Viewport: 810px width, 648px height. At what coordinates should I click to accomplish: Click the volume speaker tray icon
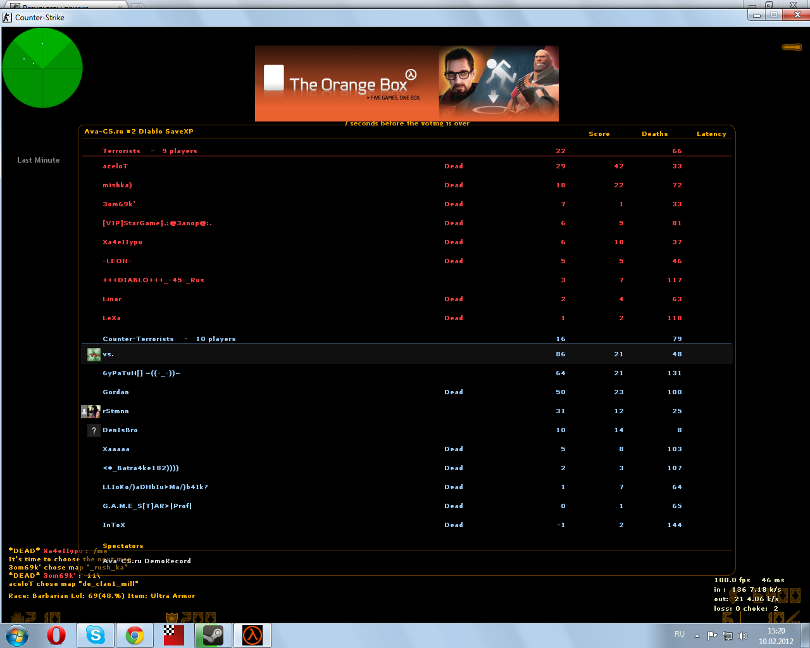tap(743, 636)
